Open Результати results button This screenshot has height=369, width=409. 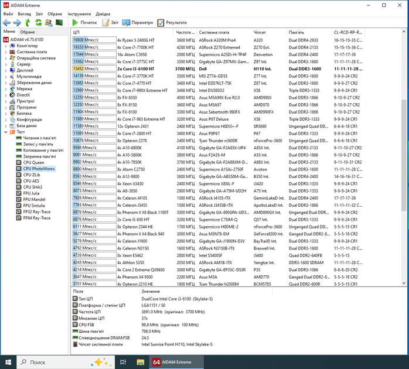[172, 23]
